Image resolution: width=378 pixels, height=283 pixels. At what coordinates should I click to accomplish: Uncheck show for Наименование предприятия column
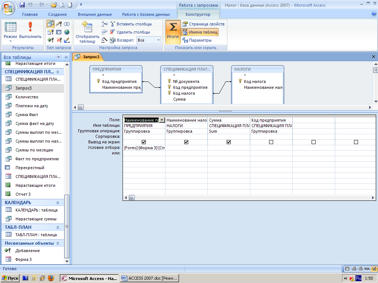pyautogui.click(x=144, y=142)
